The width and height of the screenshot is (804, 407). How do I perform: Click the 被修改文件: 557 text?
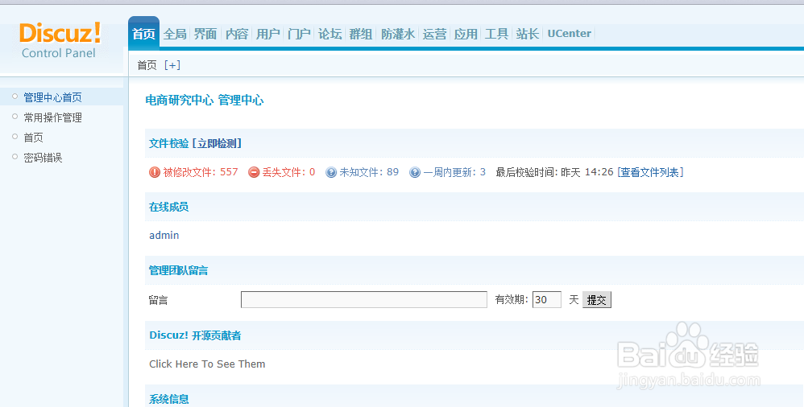point(201,172)
